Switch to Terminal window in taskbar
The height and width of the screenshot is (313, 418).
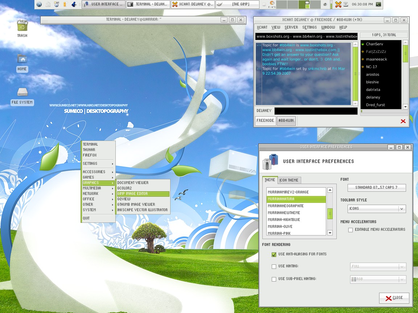click(x=148, y=4)
